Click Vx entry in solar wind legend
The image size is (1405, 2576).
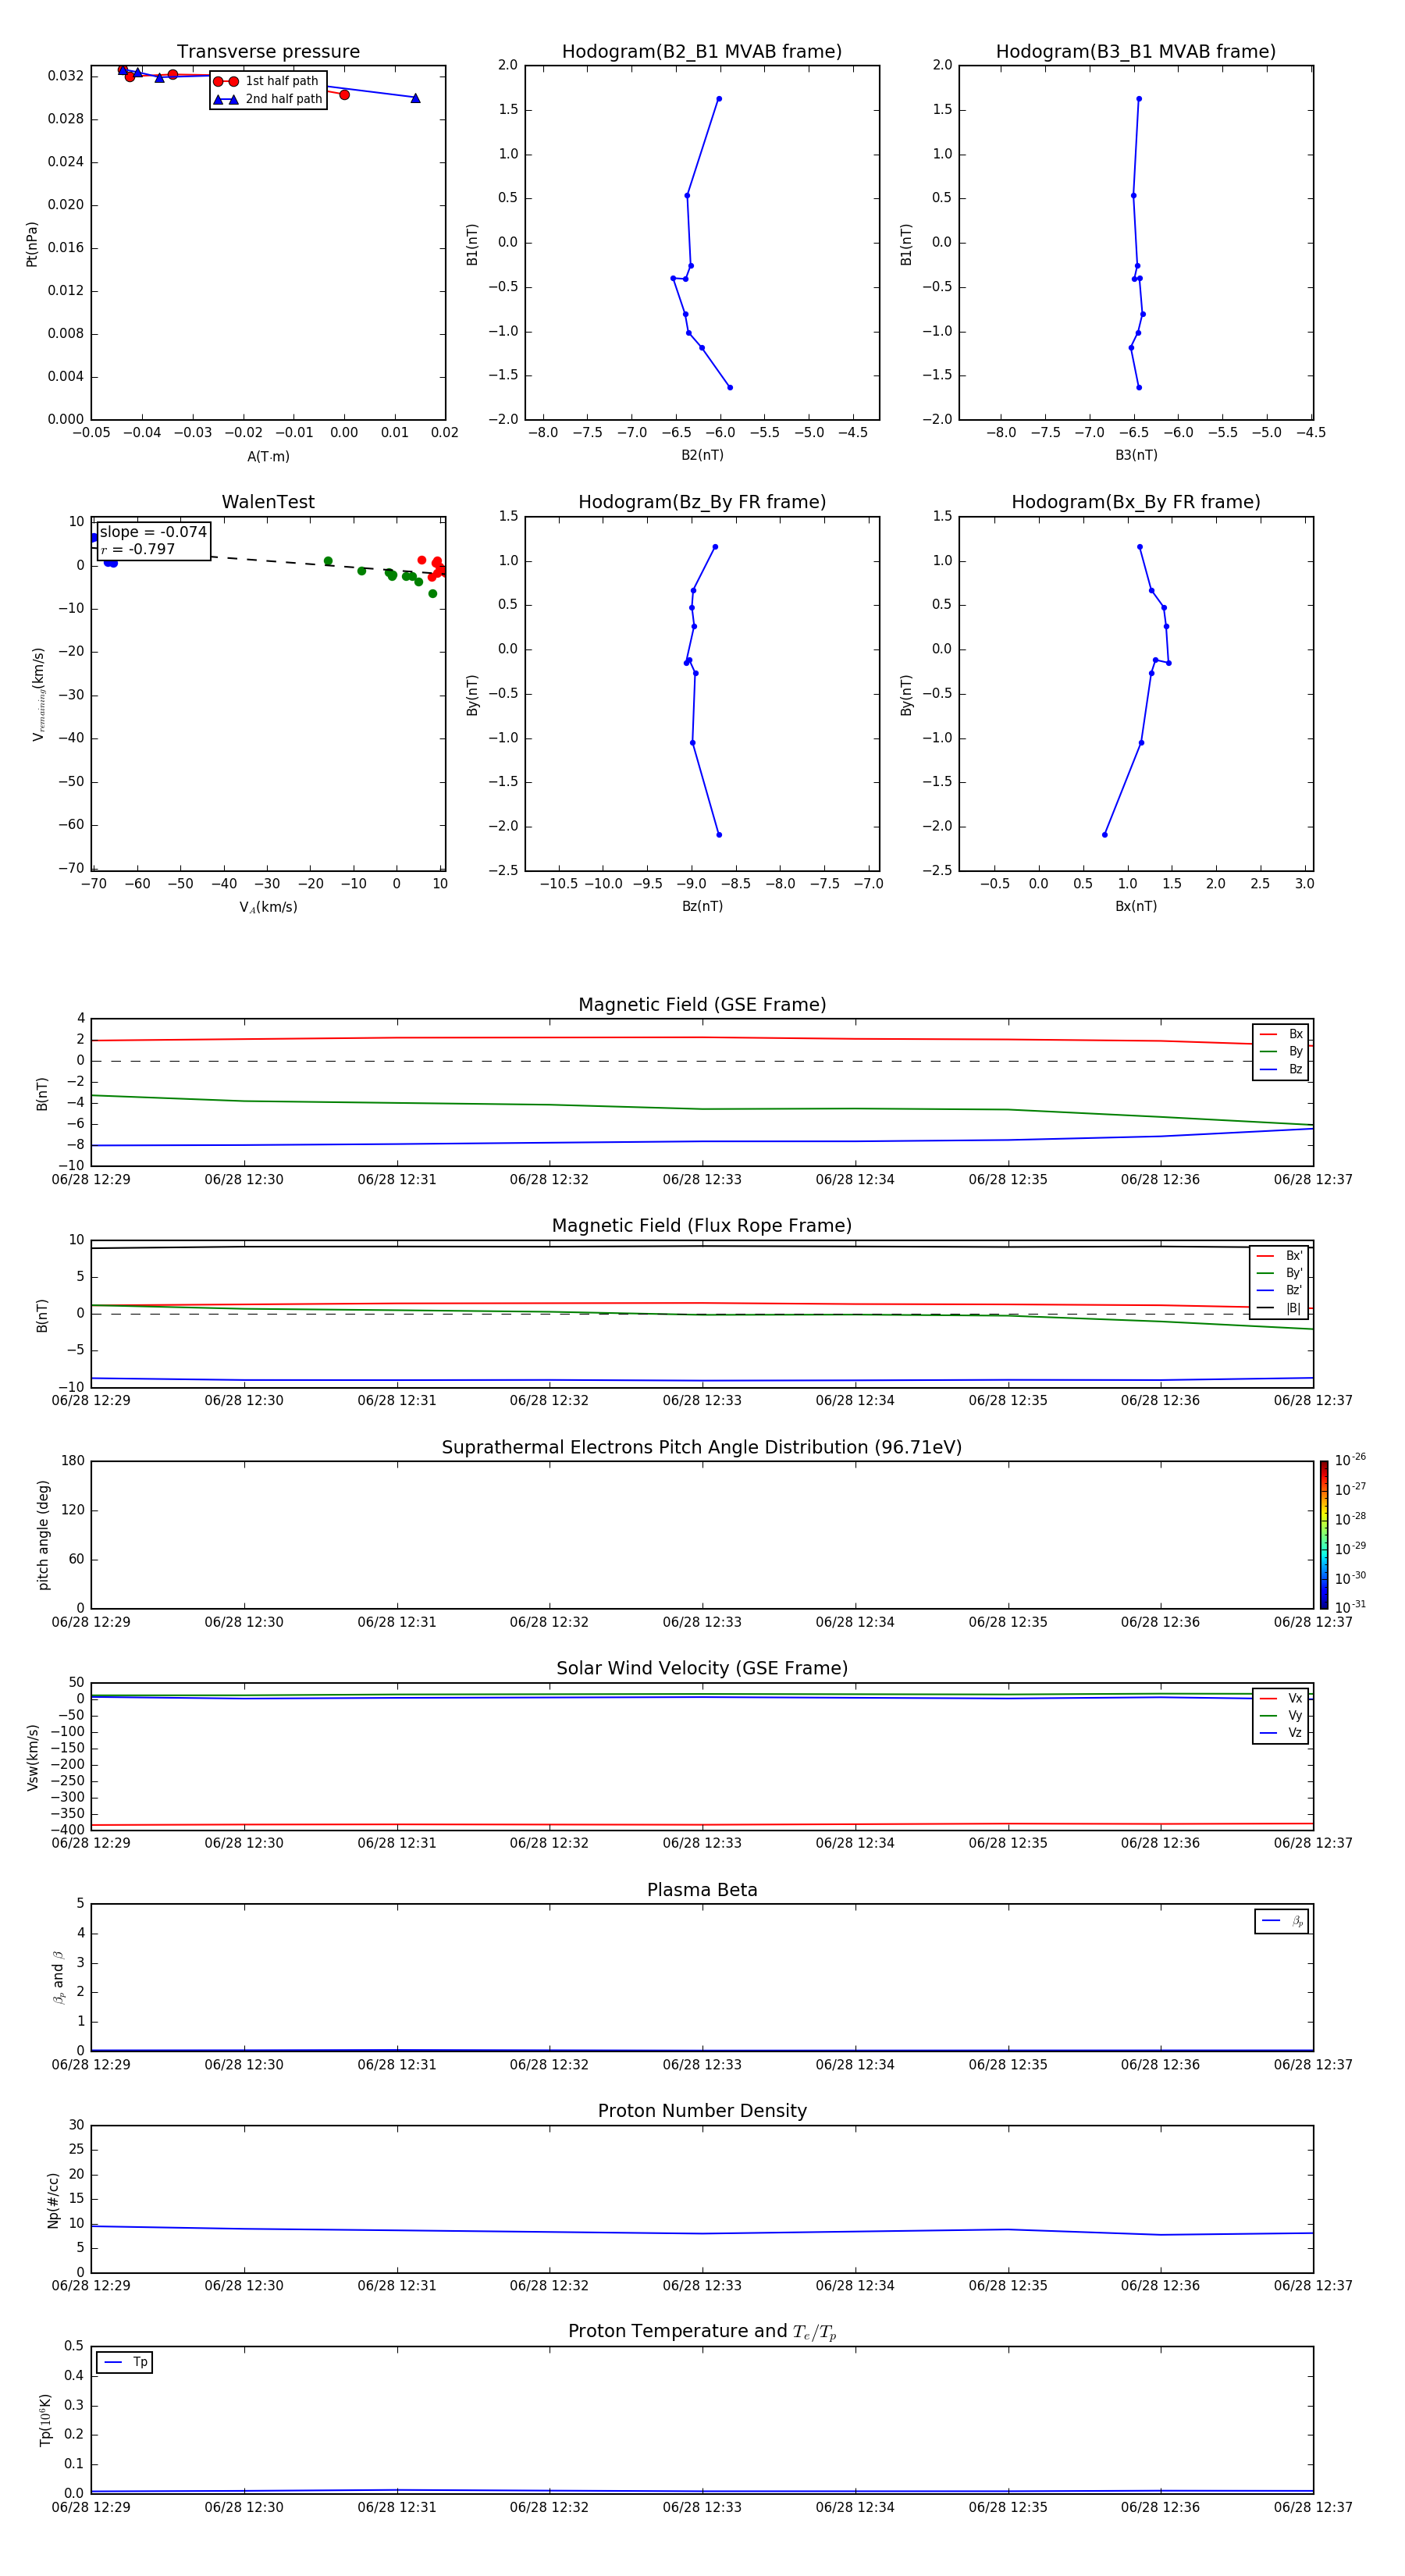click(x=1281, y=1698)
